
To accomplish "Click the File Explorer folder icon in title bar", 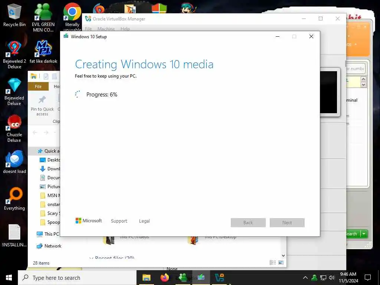I will pyautogui.click(x=33, y=76).
